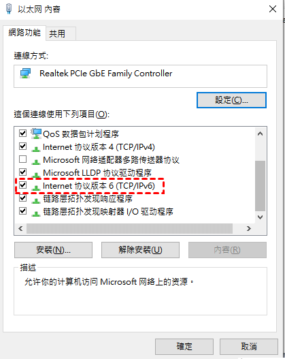This screenshot has height=359, width=285.
Task: Uncheck the QoS 数据包计划程序 checkbox
Action: click(x=23, y=133)
